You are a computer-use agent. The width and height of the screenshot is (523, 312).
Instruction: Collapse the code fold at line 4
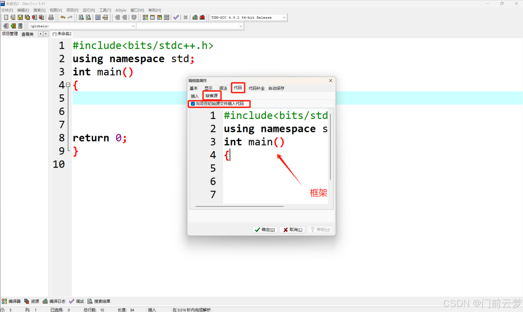click(68, 85)
